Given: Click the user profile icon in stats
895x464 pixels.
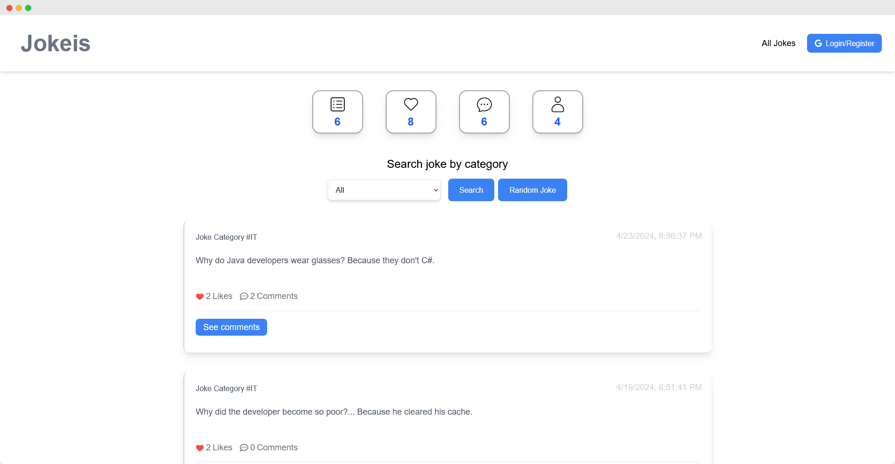Looking at the screenshot, I should pyautogui.click(x=557, y=104).
